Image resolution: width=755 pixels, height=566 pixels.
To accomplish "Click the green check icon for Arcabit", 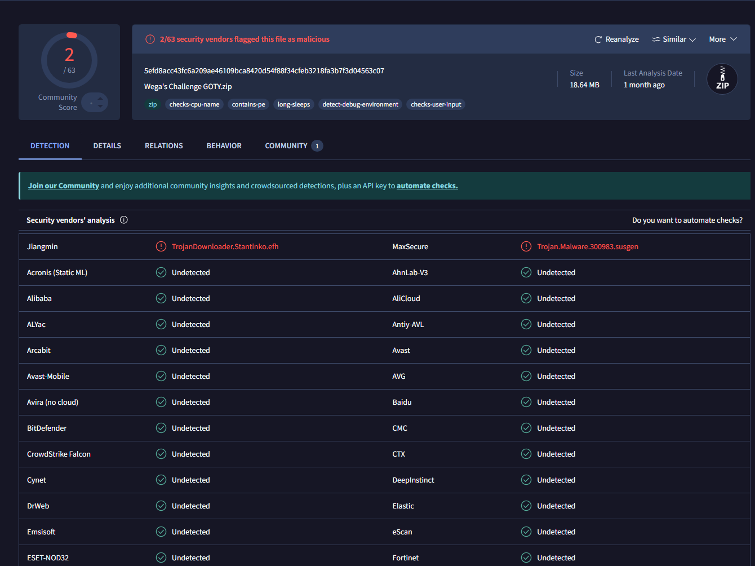I will (161, 350).
